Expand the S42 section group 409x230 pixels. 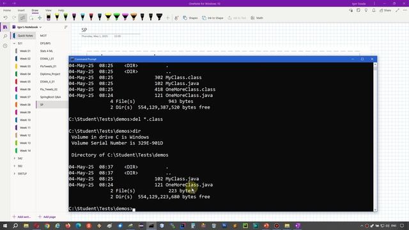click(x=14, y=158)
